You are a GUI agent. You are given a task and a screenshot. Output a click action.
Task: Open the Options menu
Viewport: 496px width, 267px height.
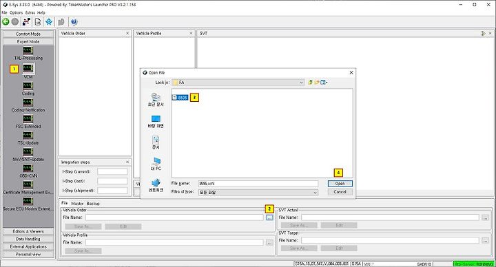click(16, 12)
